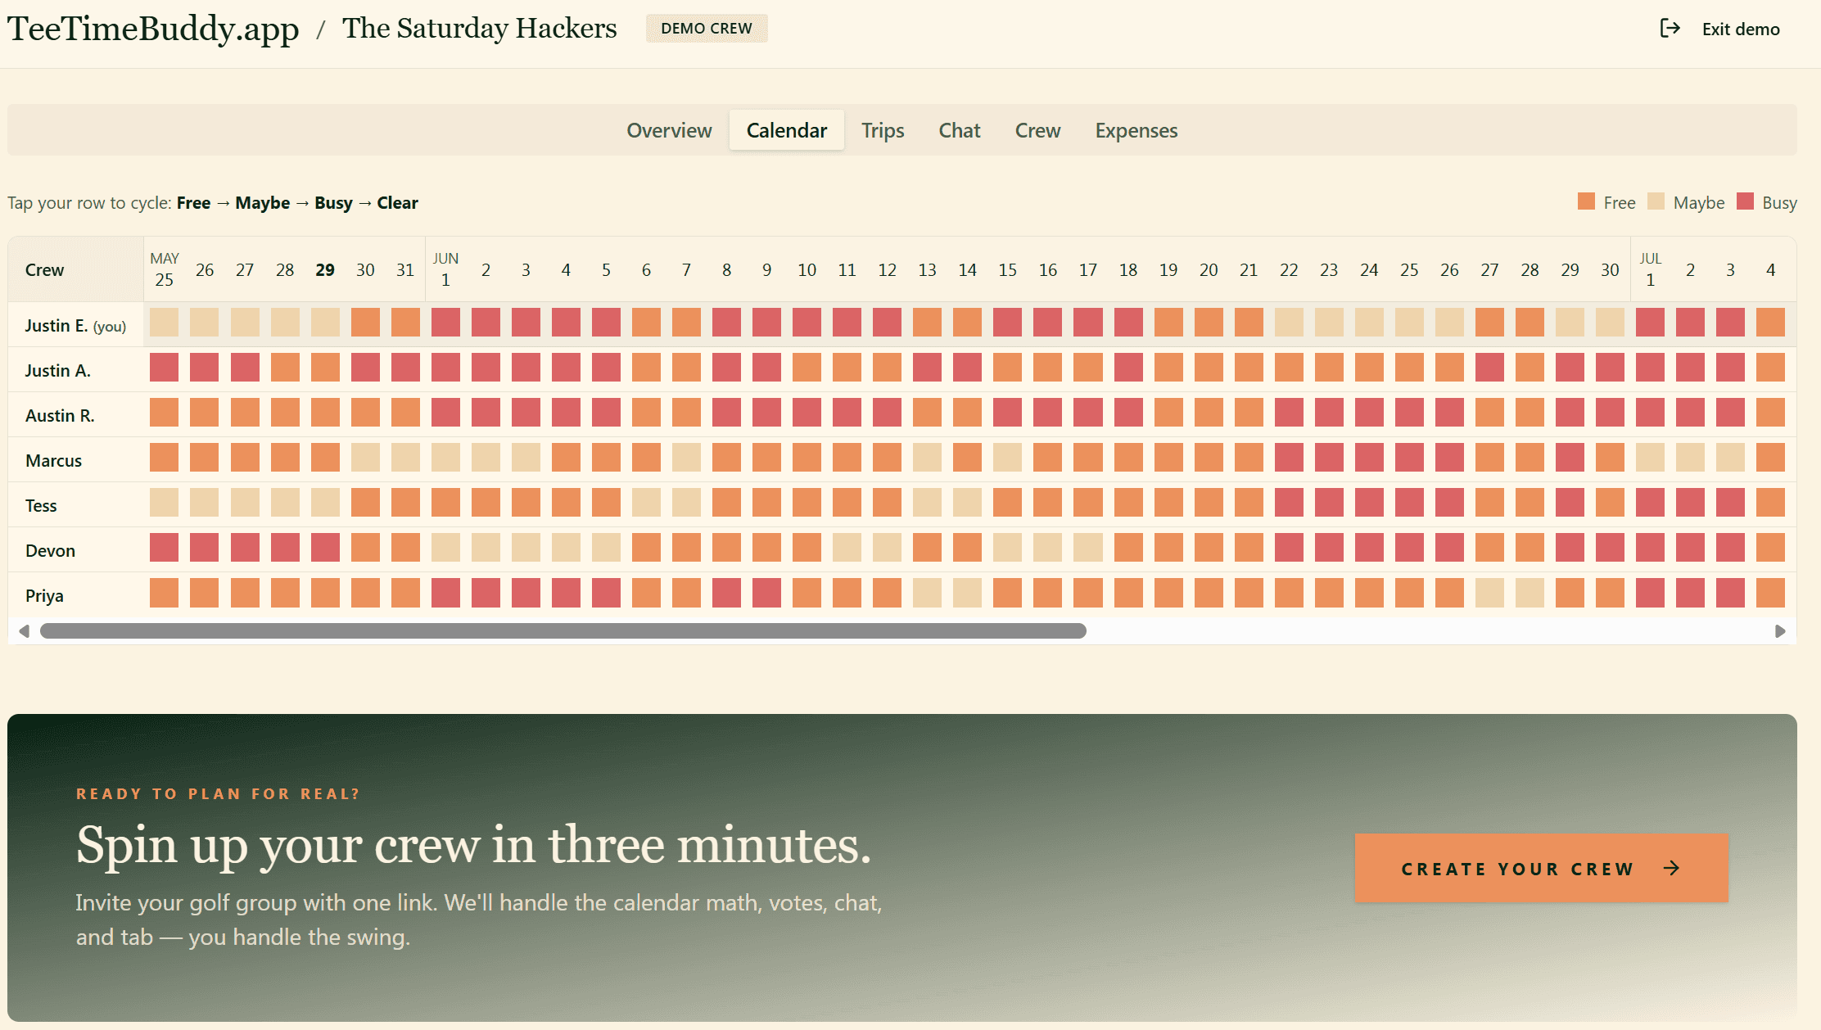The height and width of the screenshot is (1030, 1821).
Task: Toggle Justin E. availability for May 29
Action: (325, 323)
